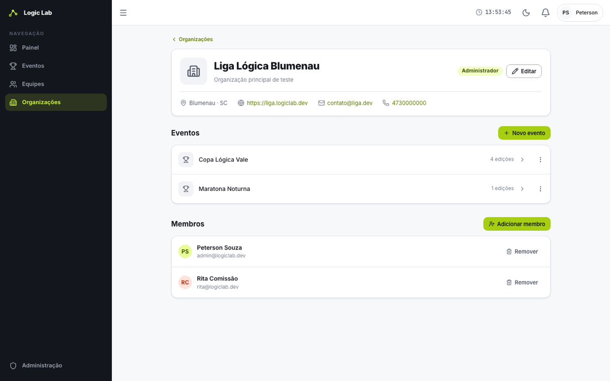Go to Painel in the sidebar

[x=56, y=48]
